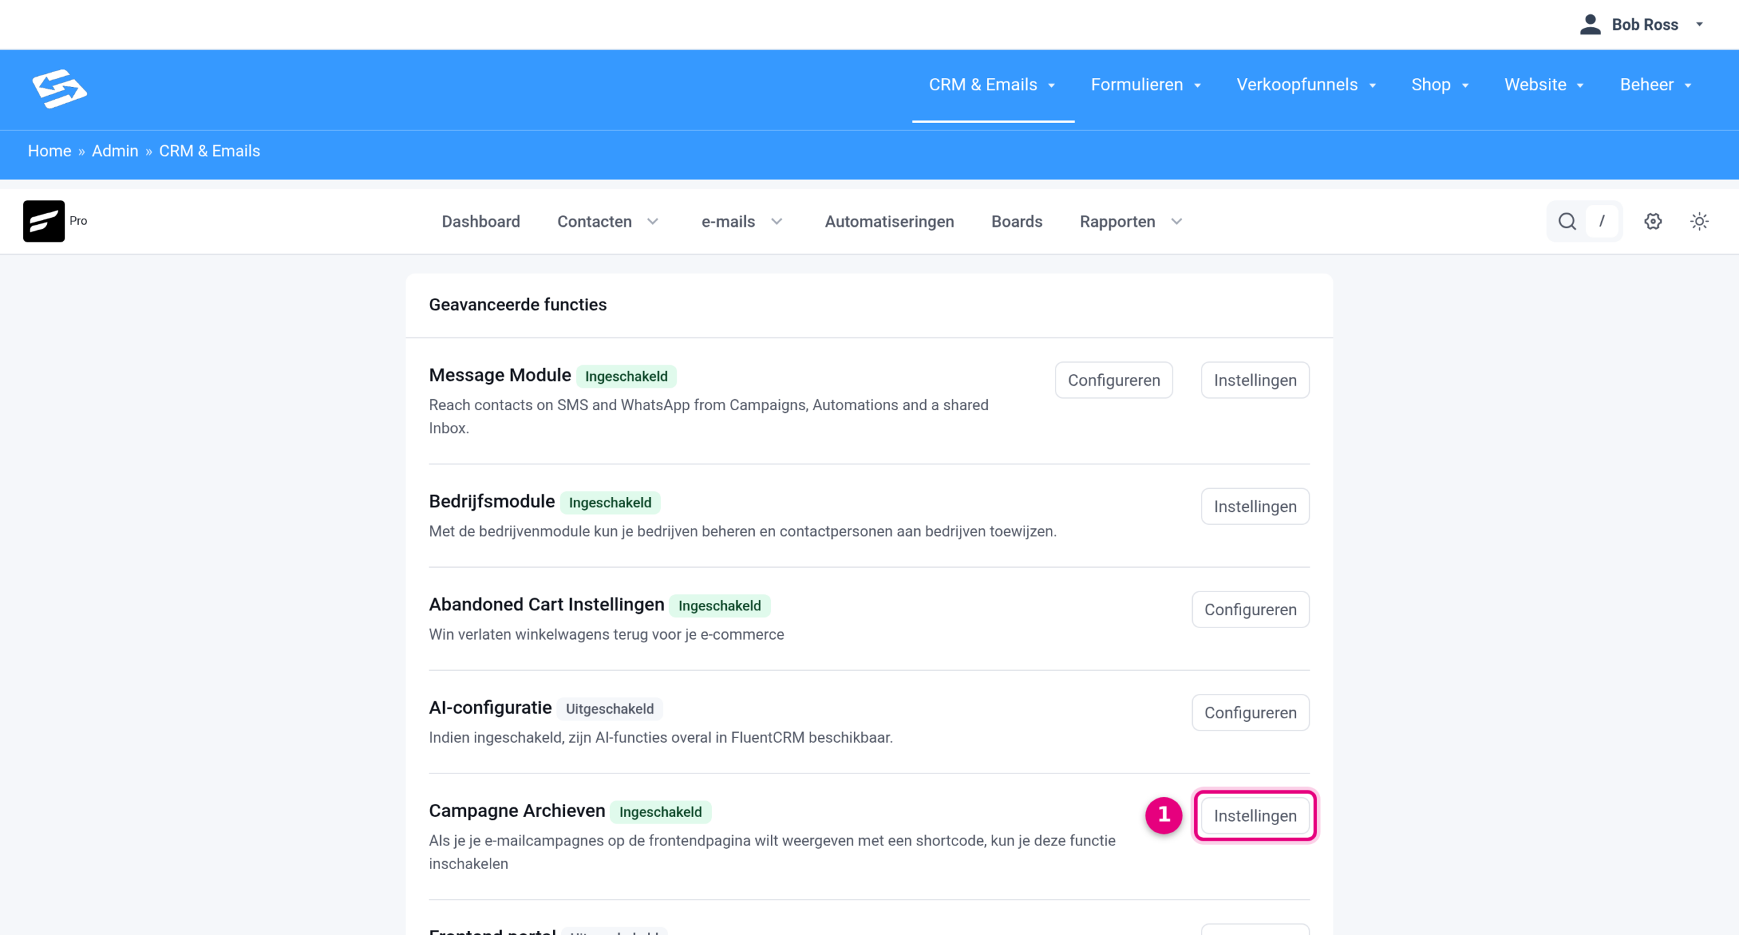Click Ingeschakeld badge next to Campagne Archieven
1739x935 pixels.
[x=660, y=812]
